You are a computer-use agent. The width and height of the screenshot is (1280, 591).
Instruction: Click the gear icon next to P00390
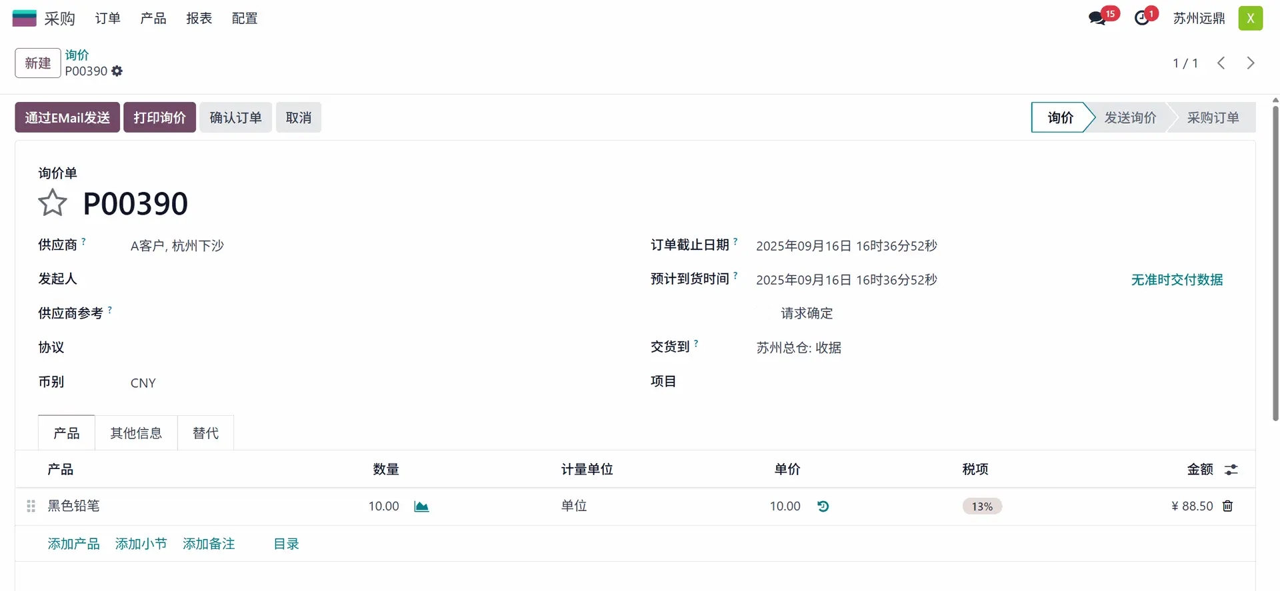click(x=117, y=71)
